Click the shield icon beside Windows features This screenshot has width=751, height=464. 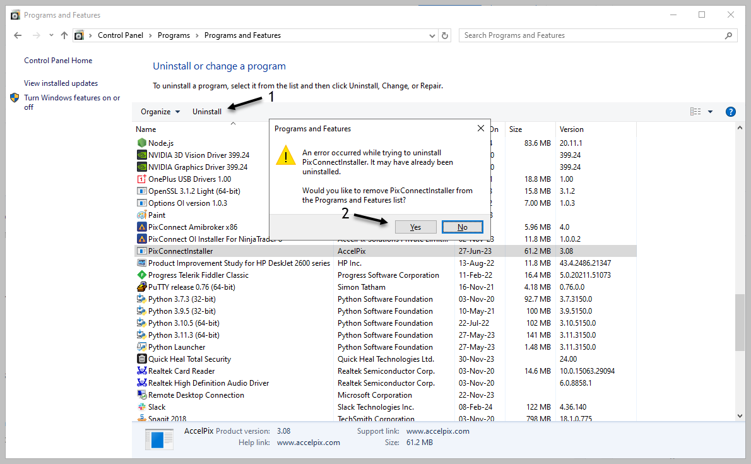[15, 98]
